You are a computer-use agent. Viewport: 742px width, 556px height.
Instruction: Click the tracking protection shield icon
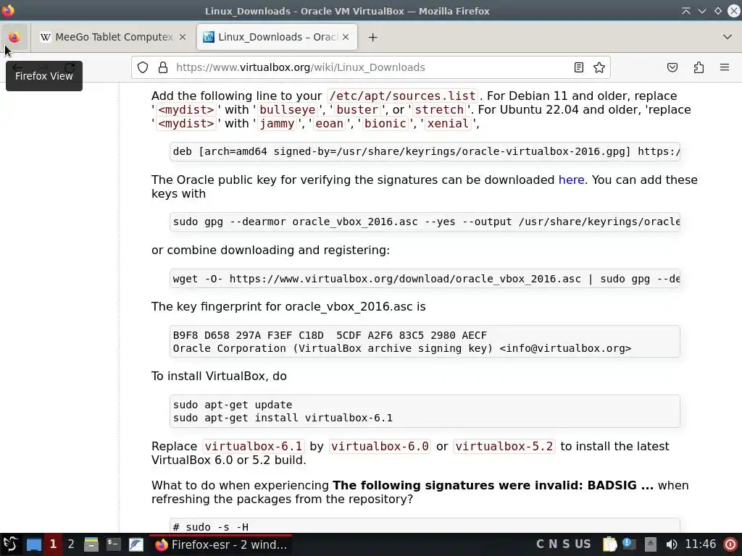(143, 67)
